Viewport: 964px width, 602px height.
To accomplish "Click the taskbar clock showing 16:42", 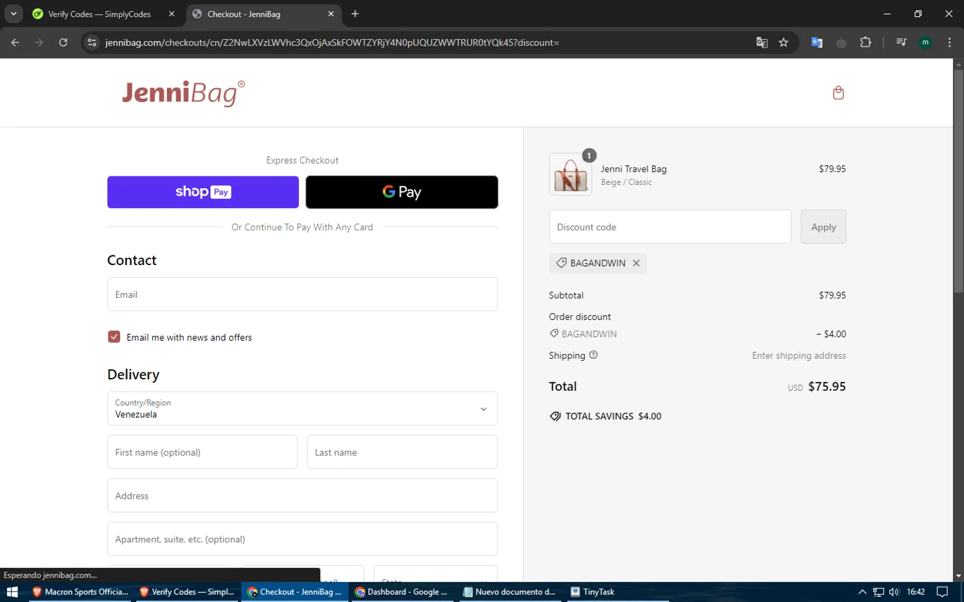I will (x=916, y=592).
